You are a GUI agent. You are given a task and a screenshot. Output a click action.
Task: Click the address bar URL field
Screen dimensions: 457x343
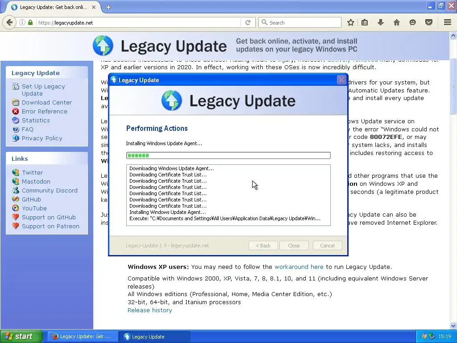pyautogui.click(x=138, y=22)
